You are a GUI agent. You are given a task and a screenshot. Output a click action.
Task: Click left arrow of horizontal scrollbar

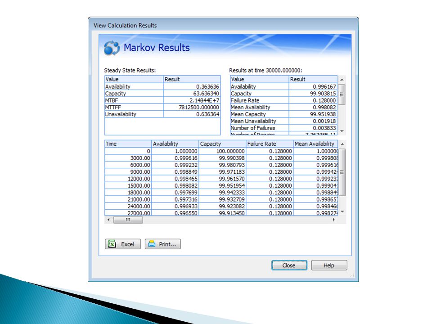[x=108, y=220]
